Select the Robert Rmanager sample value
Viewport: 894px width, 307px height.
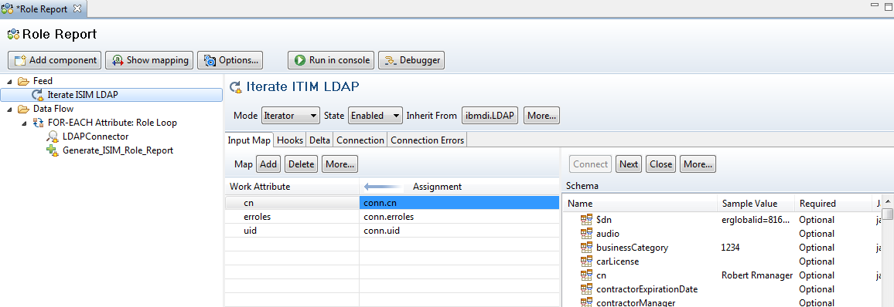pos(757,275)
